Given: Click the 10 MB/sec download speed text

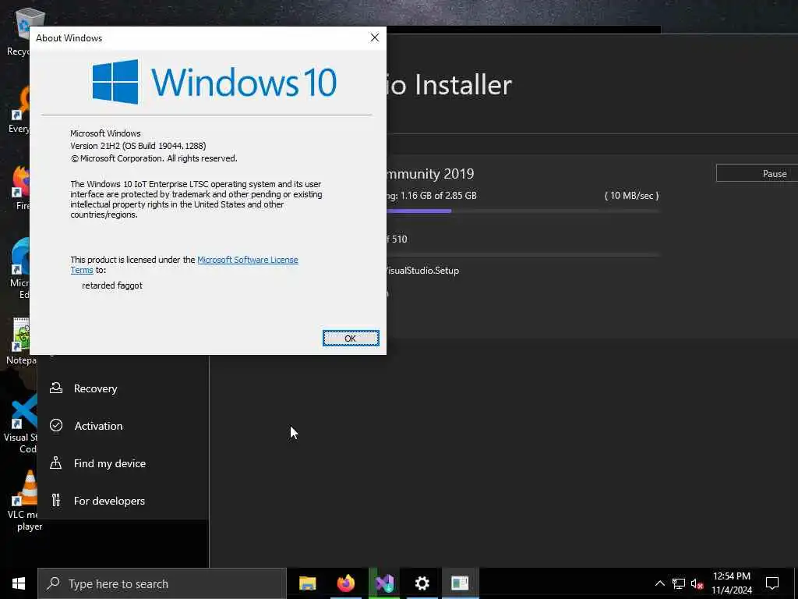Looking at the screenshot, I should [631, 196].
